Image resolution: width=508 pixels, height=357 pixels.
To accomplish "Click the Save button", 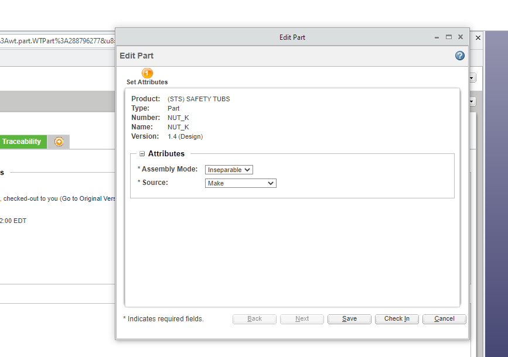I will click(349, 319).
